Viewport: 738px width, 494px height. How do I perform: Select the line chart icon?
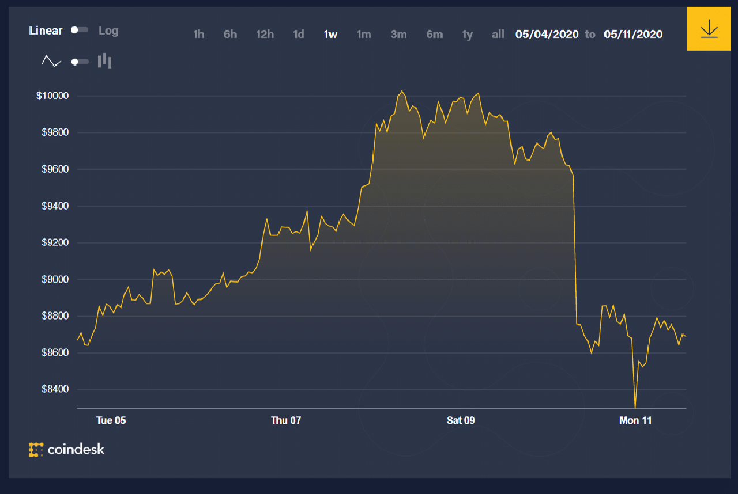[52, 61]
